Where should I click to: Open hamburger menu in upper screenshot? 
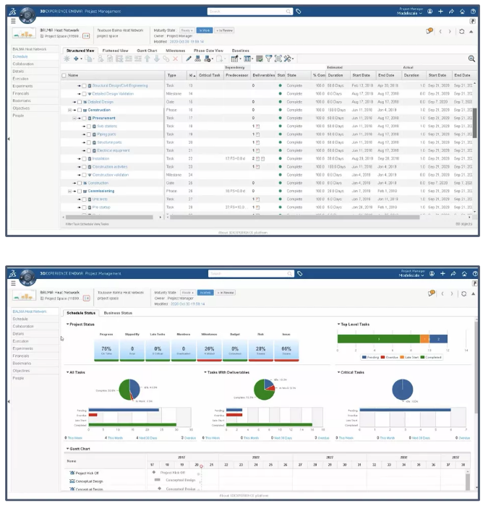coord(13,21)
